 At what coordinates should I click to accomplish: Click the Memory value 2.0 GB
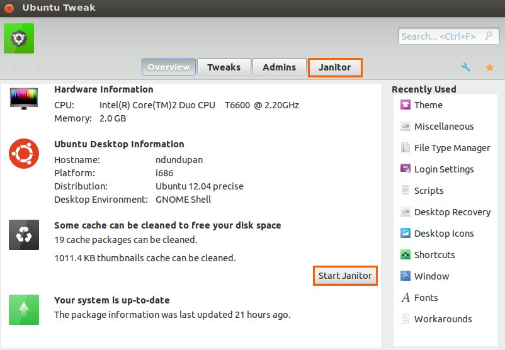[113, 118]
